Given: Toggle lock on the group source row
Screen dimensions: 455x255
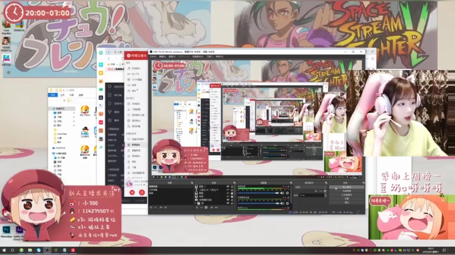Looking at the screenshot, I should pyautogui.click(x=232, y=203).
